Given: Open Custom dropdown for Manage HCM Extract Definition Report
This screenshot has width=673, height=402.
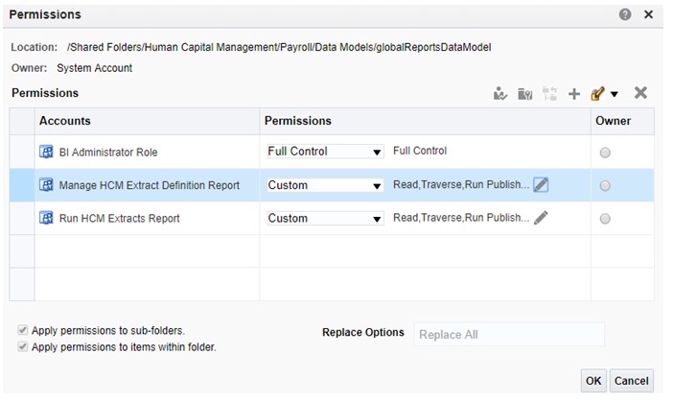Looking at the screenshot, I should [325, 185].
